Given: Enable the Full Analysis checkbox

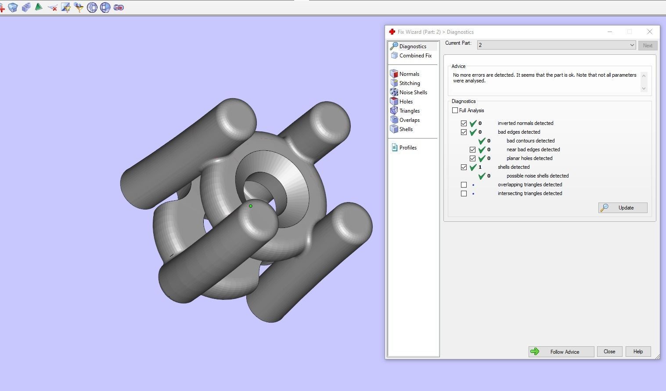Looking at the screenshot, I should (x=455, y=110).
